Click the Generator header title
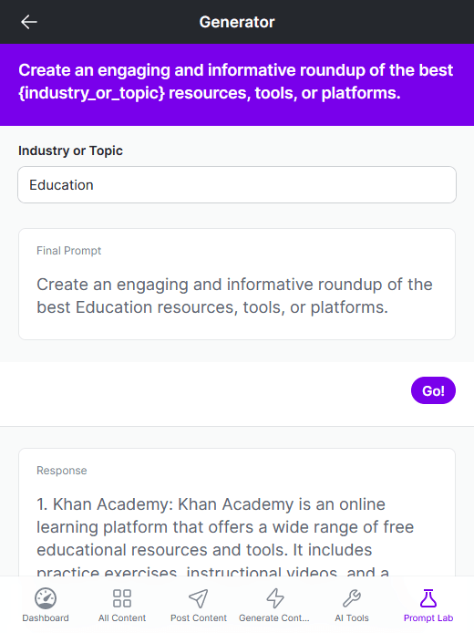Image resolution: width=474 pixels, height=633 pixels. (237, 22)
